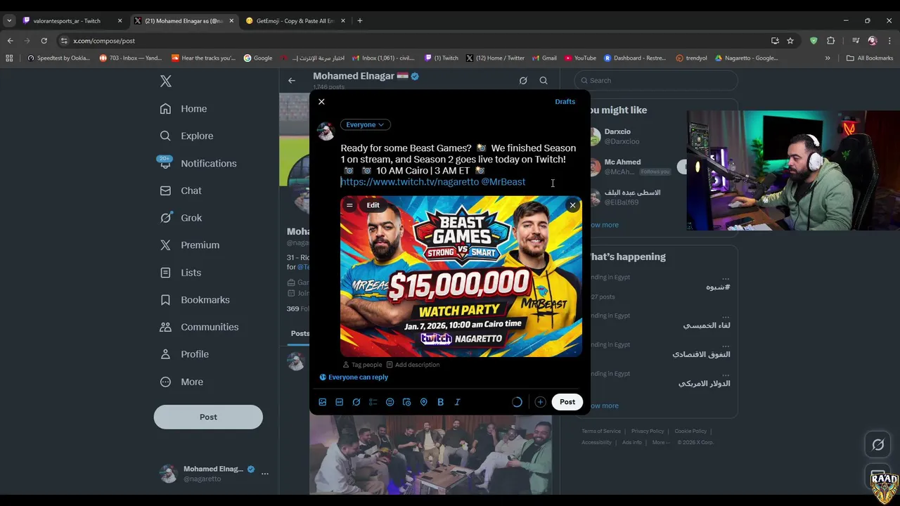The height and width of the screenshot is (506, 900).
Task: Click the floating Grok button at bottom right
Action: 878,445
